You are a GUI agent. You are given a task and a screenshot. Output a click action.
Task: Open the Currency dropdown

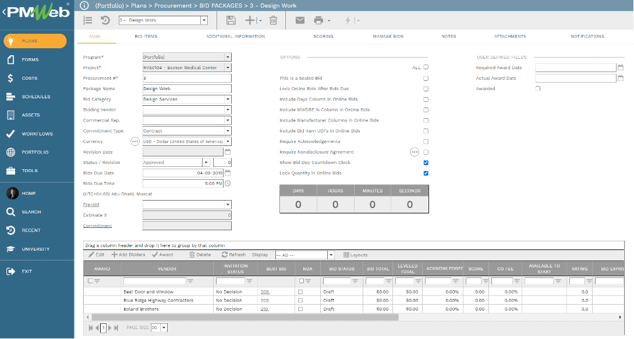click(229, 141)
